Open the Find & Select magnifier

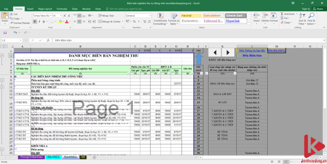pos(311,16)
